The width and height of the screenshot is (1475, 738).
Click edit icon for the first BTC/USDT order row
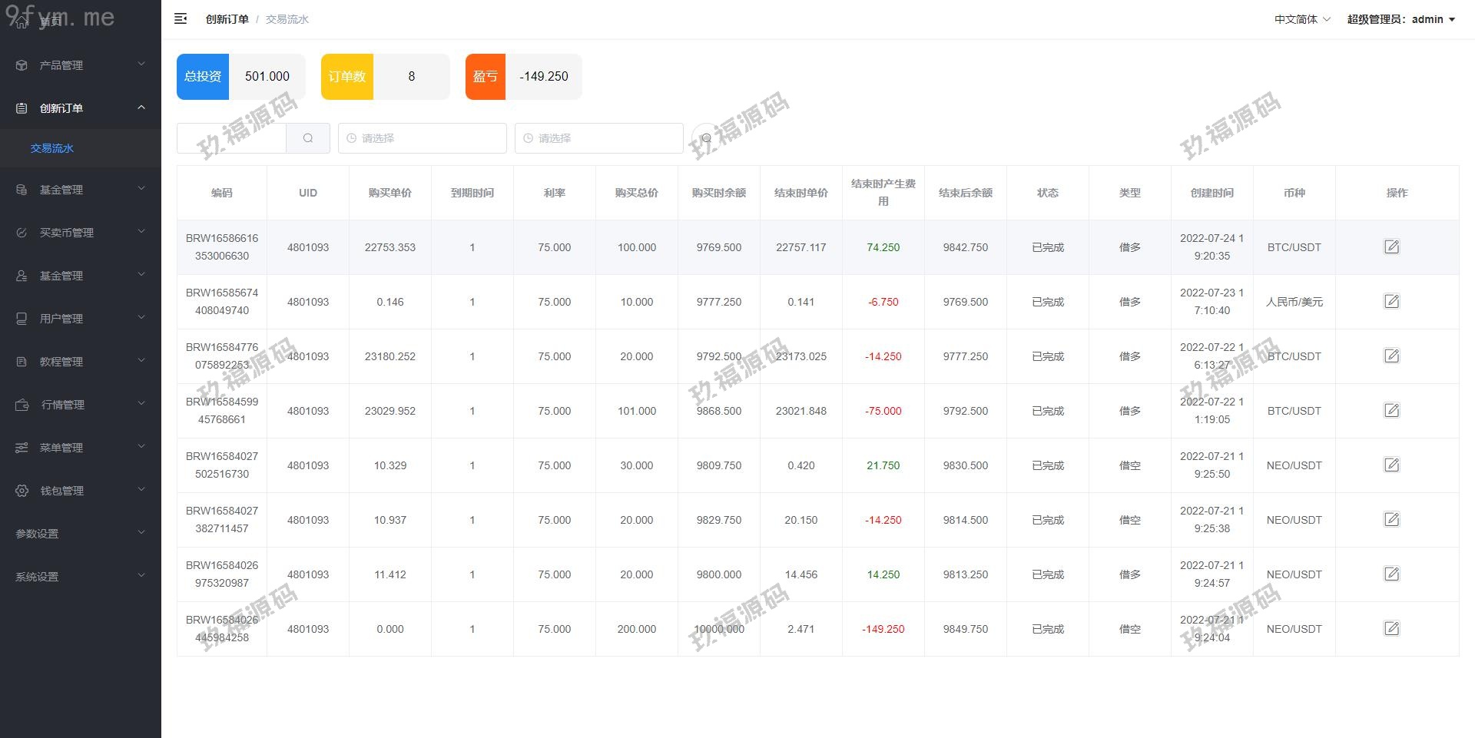(x=1391, y=247)
